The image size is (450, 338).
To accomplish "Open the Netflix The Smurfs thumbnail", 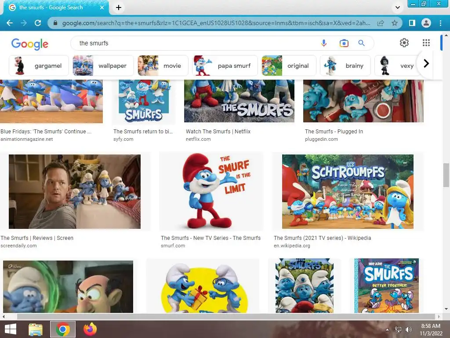I will pyautogui.click(x=239, y=101).
